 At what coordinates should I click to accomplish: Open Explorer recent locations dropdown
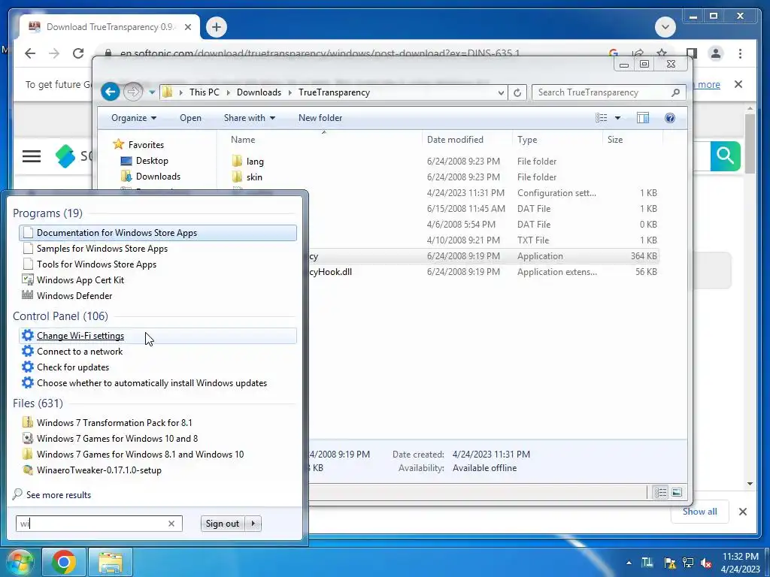tap(152, 92)
